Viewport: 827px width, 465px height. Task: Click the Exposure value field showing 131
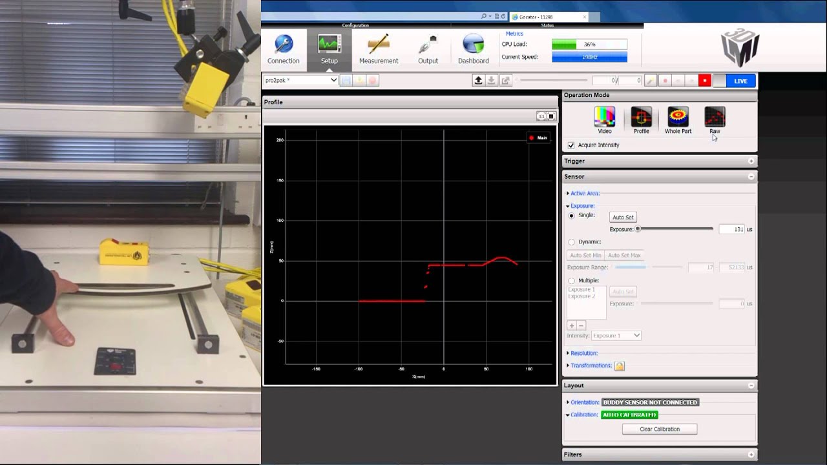731,229
